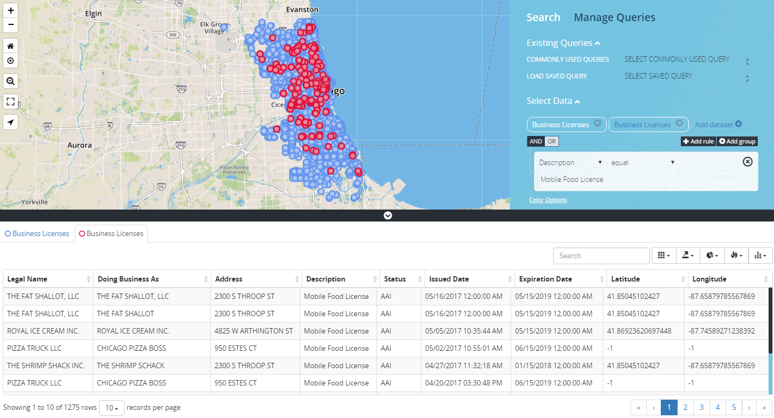
Task: Switch to Manage Queries tab
Action: tap(614, 17)
